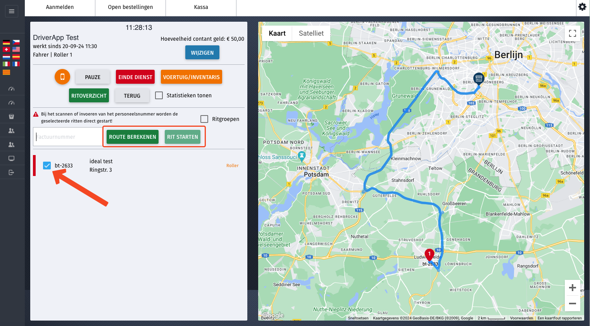
Task: Uncheck the bt-2633 order checkbox
Action: (47, 166)
